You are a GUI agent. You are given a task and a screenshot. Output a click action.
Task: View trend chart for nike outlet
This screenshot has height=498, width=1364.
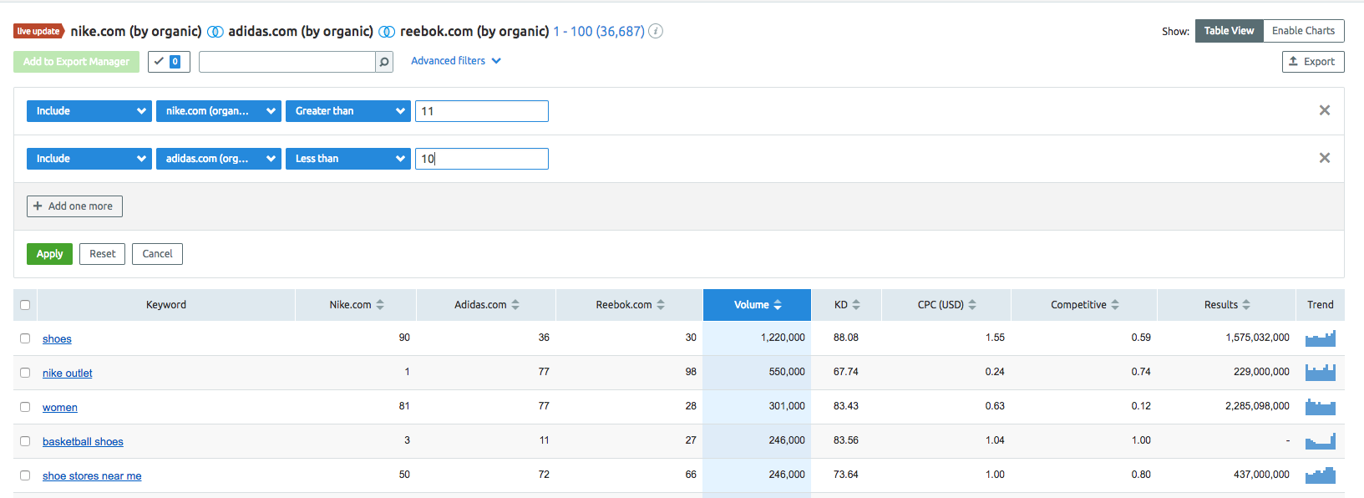pos(1321,373)
